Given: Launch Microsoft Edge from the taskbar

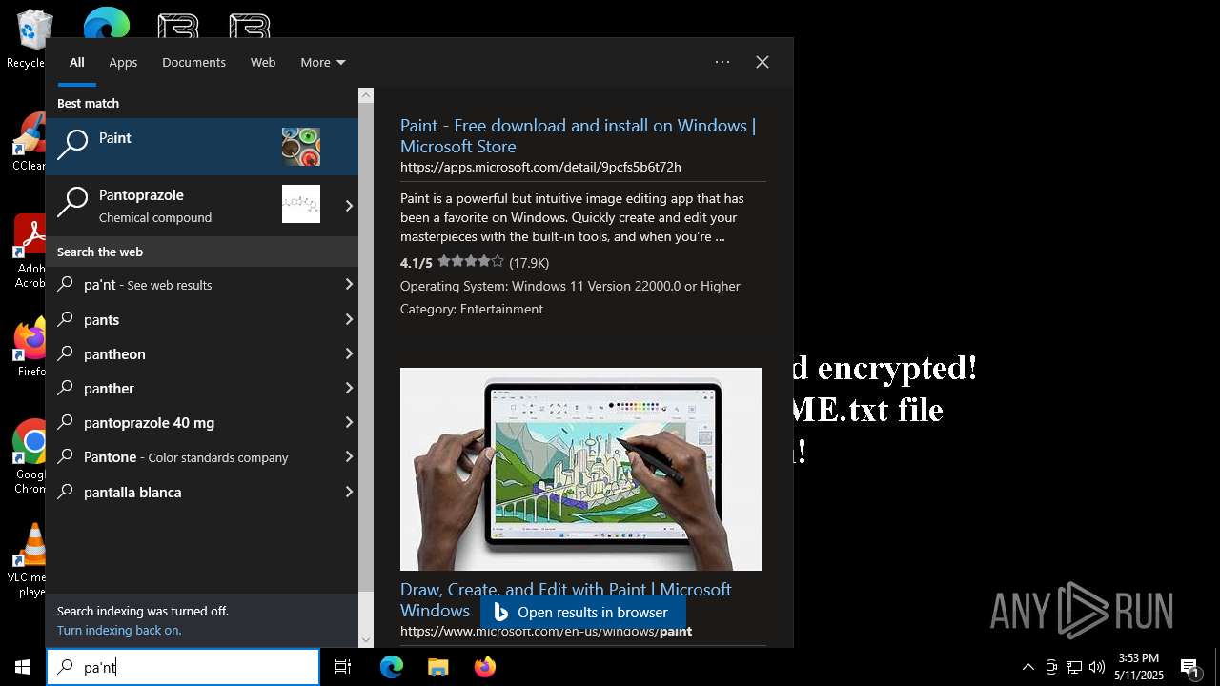Looking at the screenshot, I should 392,667.
